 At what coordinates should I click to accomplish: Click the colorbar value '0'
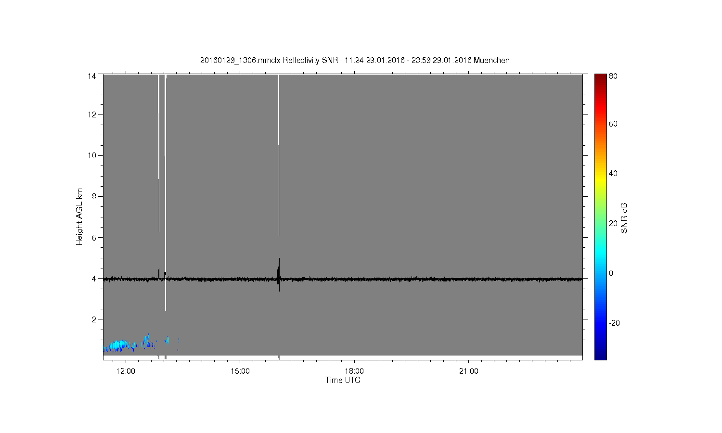(x=611, y=273)
